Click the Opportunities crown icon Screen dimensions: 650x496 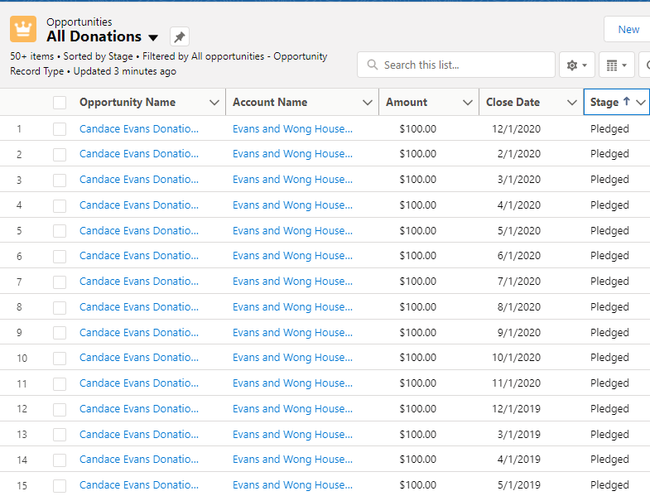23,29
